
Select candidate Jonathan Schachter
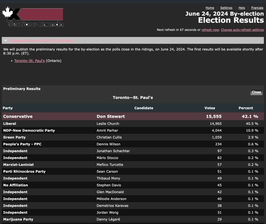click(113, 151)
